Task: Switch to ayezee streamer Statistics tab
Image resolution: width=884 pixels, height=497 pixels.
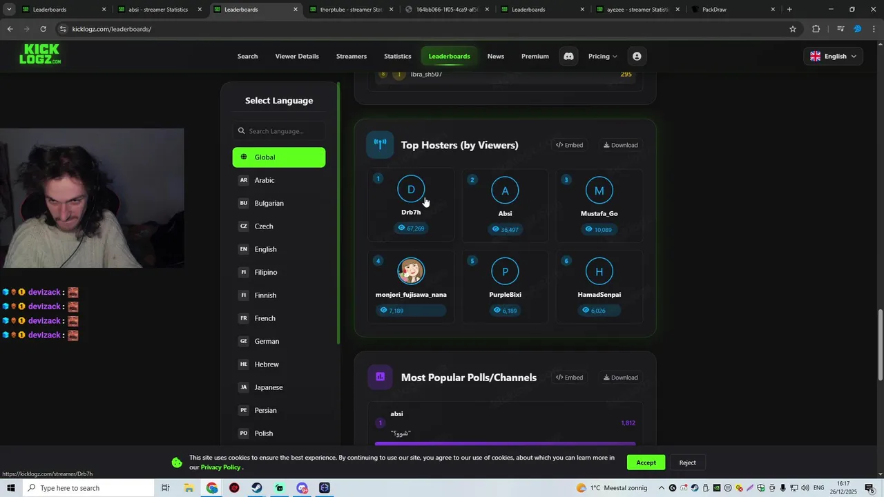Action: 639,10
